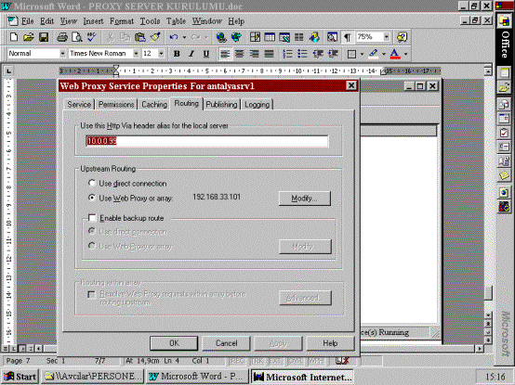Click the New document icon in Word toolbar
515x385 pixels.
14,37
